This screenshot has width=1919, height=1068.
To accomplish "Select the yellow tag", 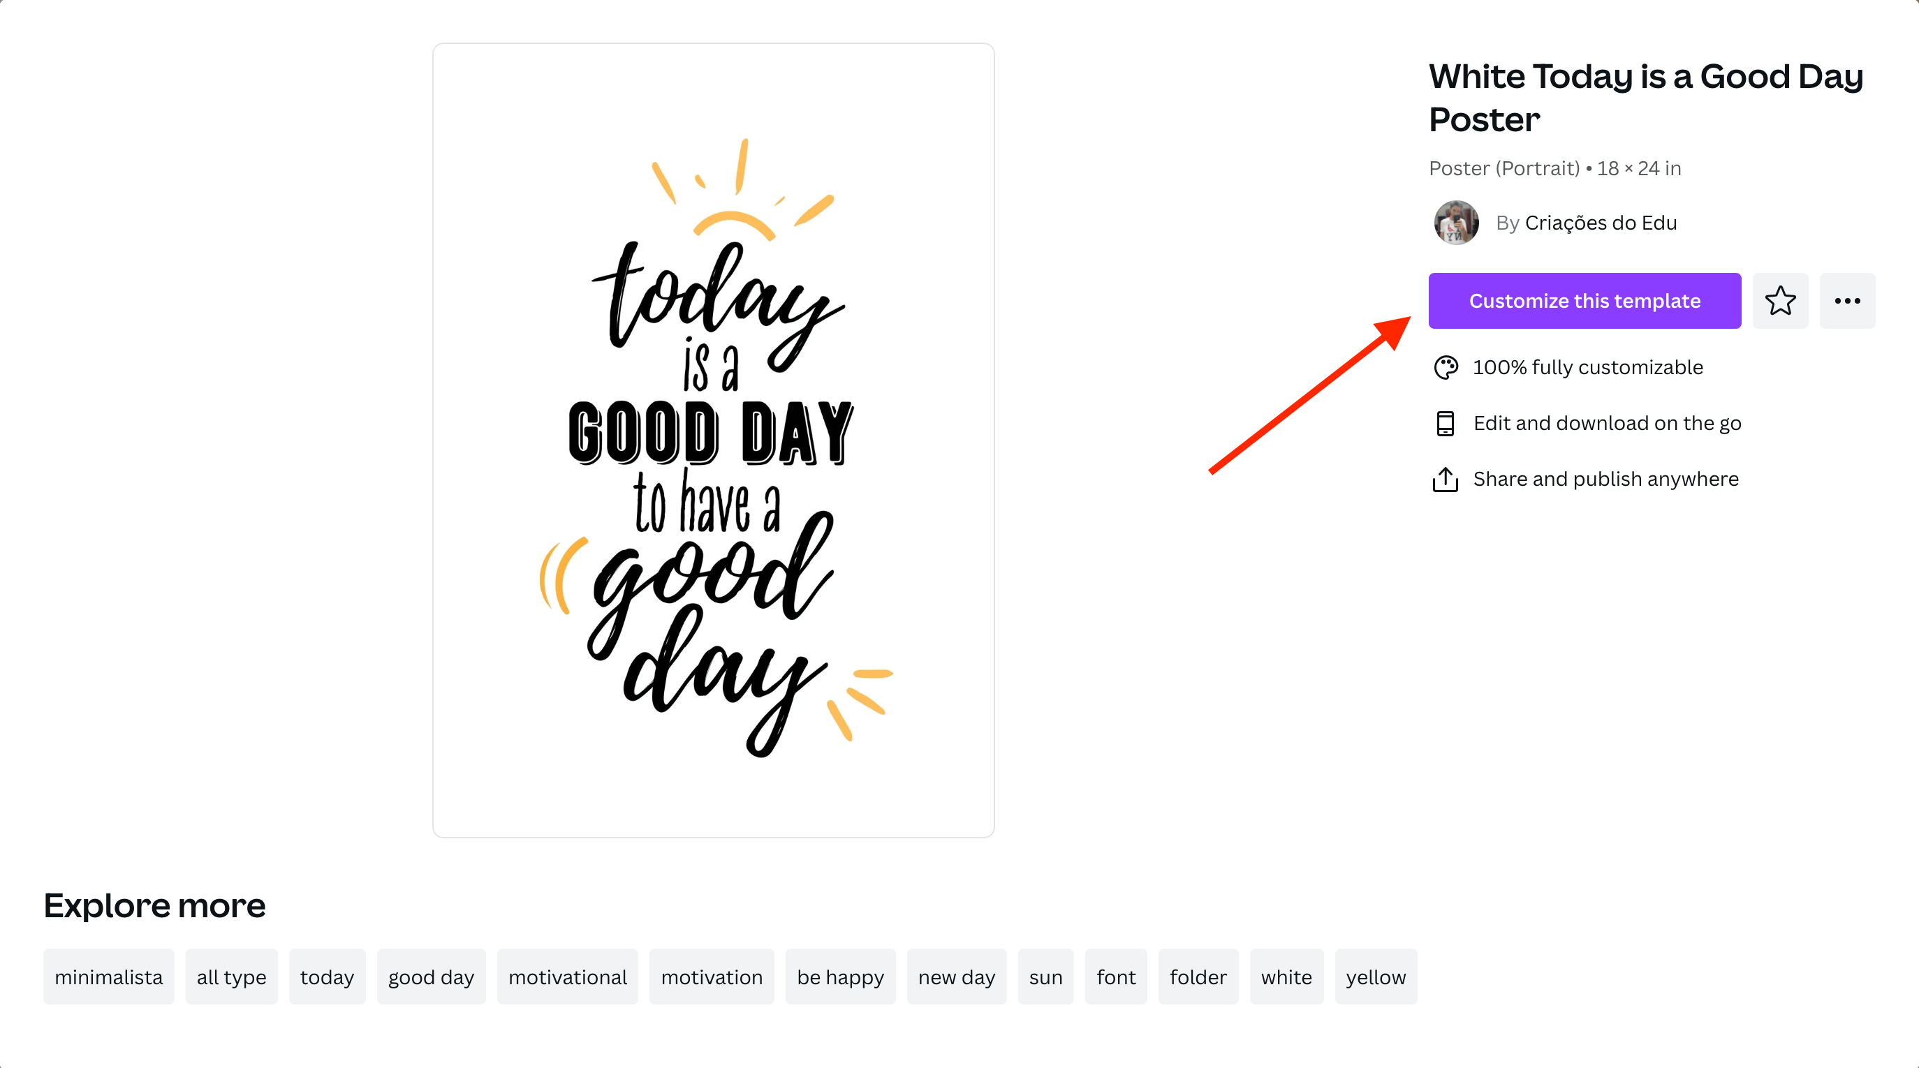I will [1375, 977].
